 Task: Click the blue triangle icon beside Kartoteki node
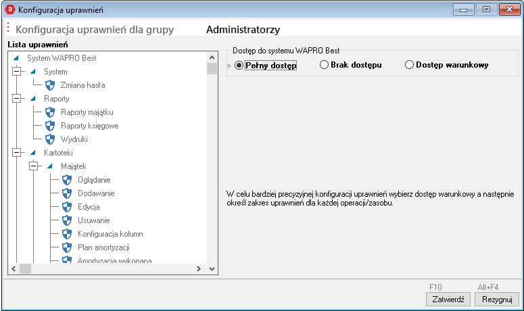32,153
